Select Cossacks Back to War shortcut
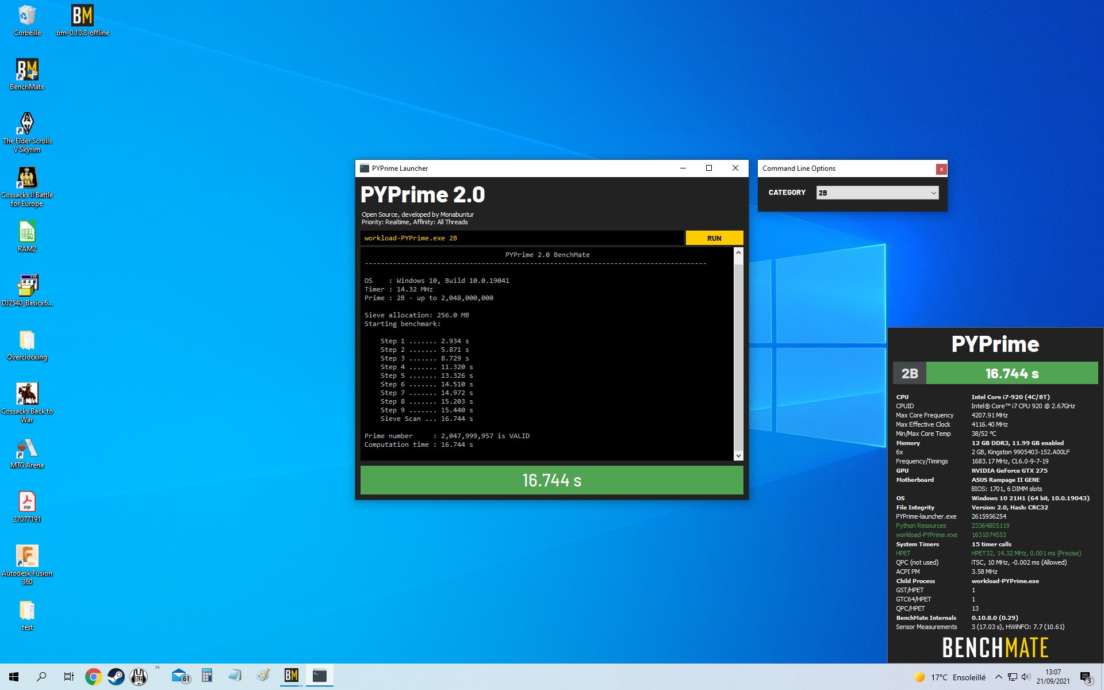 pyautogui.click(x=27, y=403)
